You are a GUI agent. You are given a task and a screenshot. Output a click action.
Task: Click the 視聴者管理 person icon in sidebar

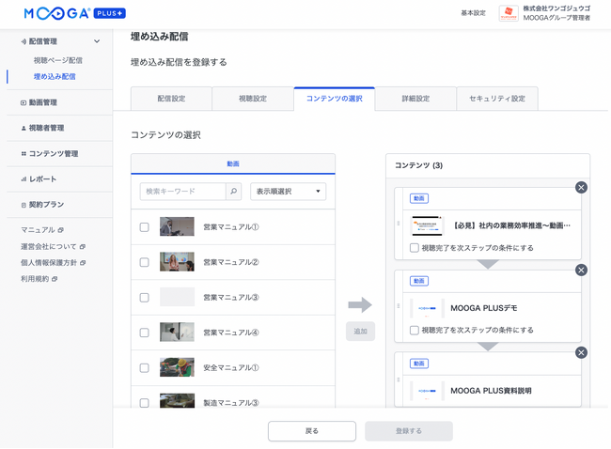pyautogui.click(x=23, y=128)
